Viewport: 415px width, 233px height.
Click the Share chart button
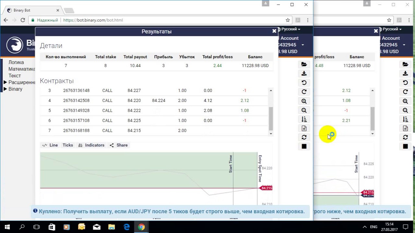pyautogui.click(x=119, y=145)
